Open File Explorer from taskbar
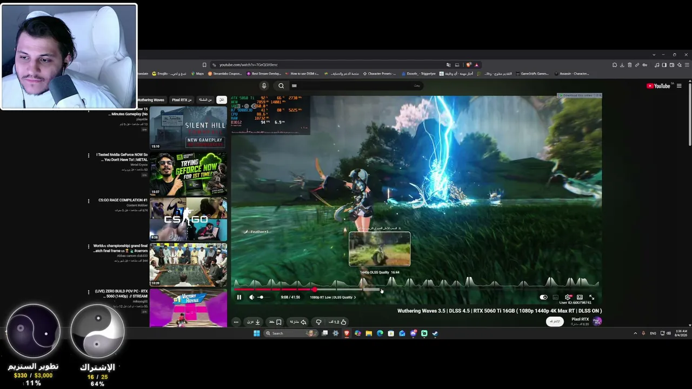This screenshot has width=692, height=389. tap(369, 333)
